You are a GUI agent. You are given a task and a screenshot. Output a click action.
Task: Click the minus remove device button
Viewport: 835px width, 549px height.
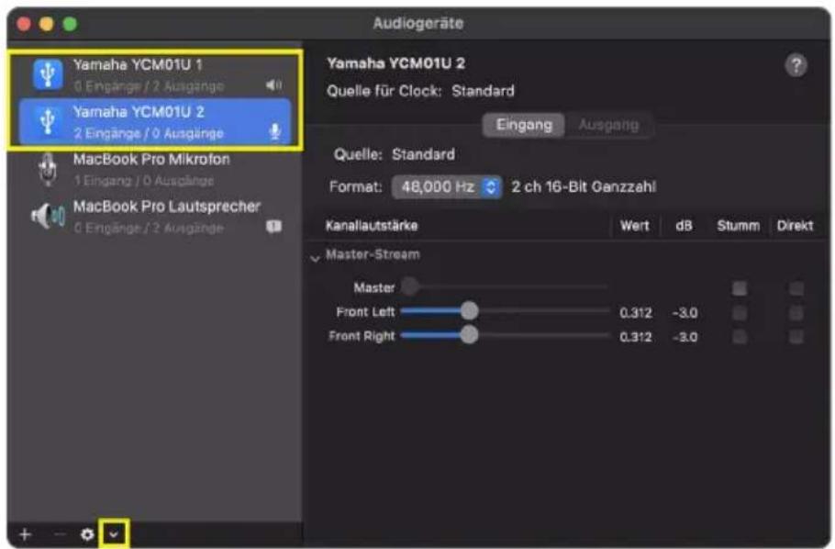[60, 534]
